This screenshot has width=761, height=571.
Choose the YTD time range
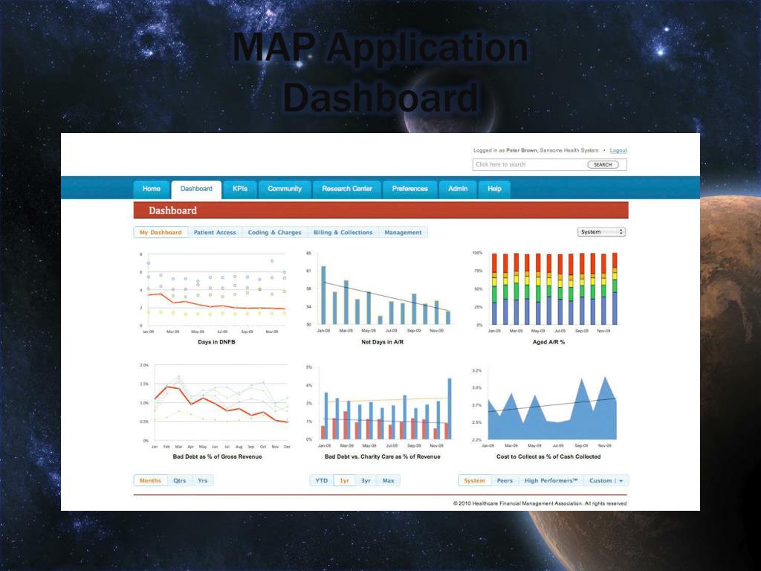(x=322, y=481)
